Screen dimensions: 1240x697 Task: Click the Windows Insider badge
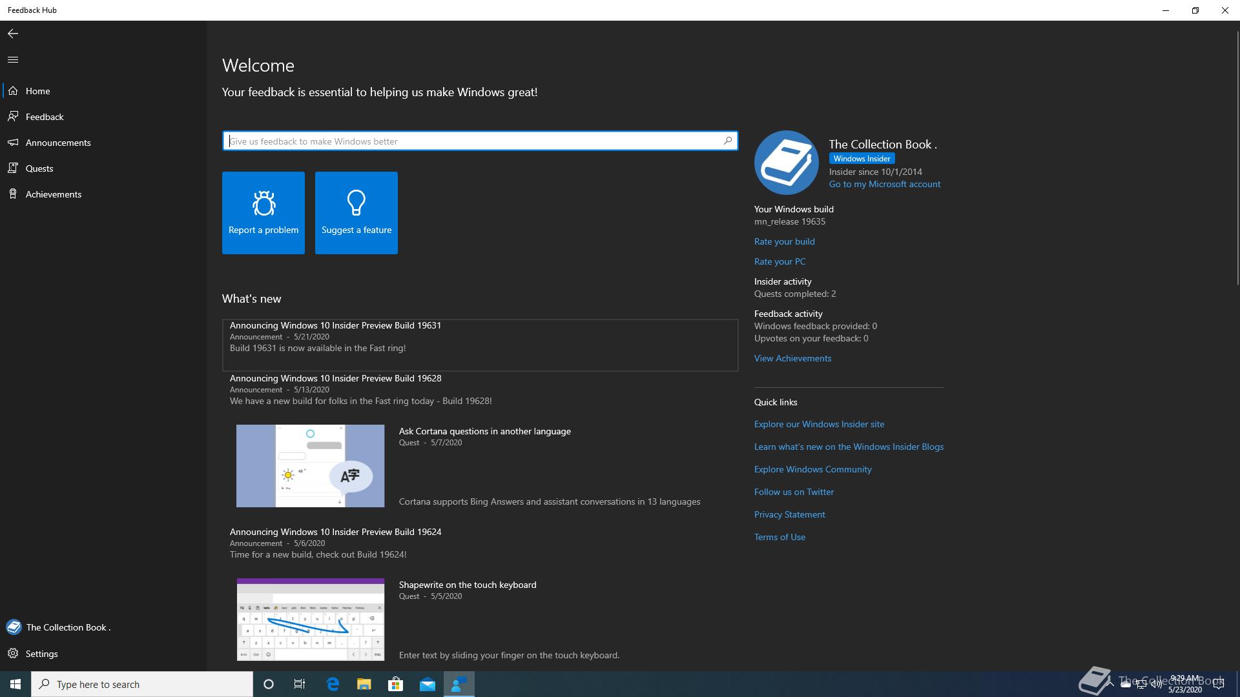tap(862, 158)
